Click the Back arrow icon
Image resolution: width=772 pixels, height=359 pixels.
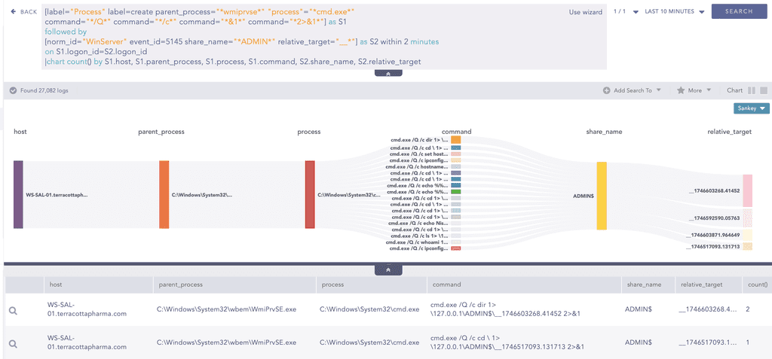coord(14,12)
